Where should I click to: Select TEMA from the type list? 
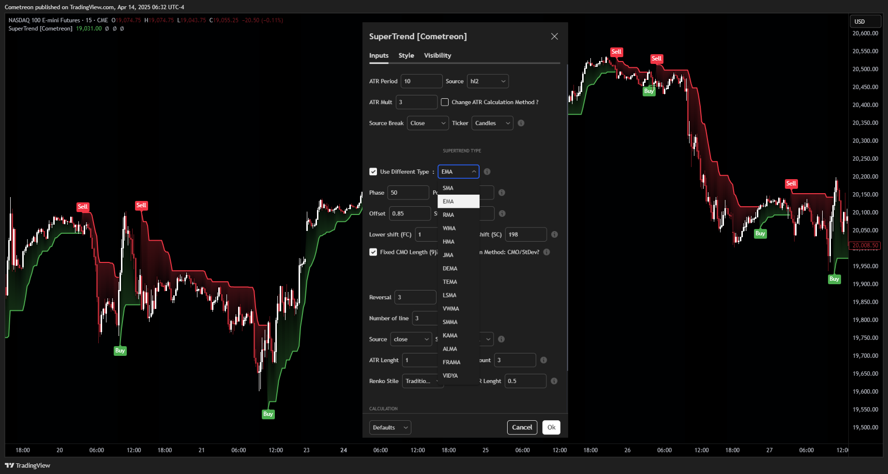pyautogui.click(x=458, y=282)
